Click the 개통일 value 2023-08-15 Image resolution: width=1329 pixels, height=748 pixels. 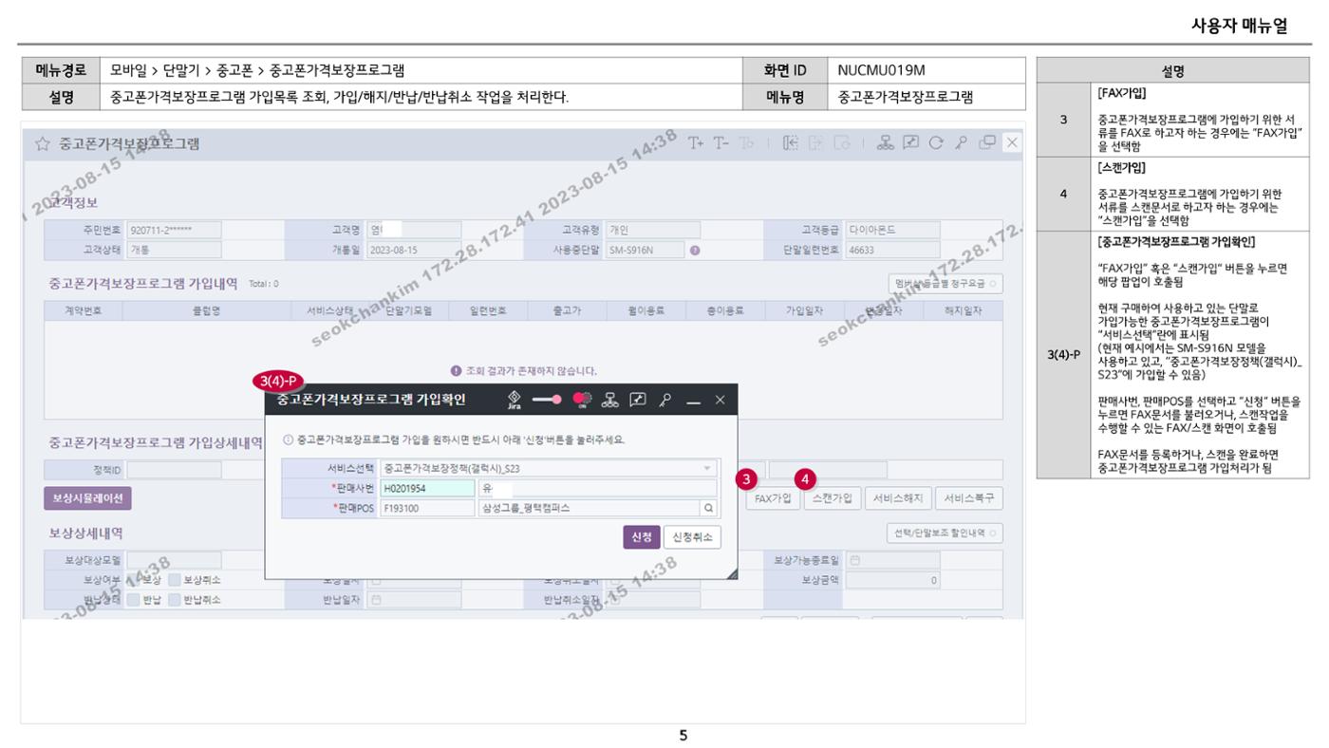tap(414, 251)
